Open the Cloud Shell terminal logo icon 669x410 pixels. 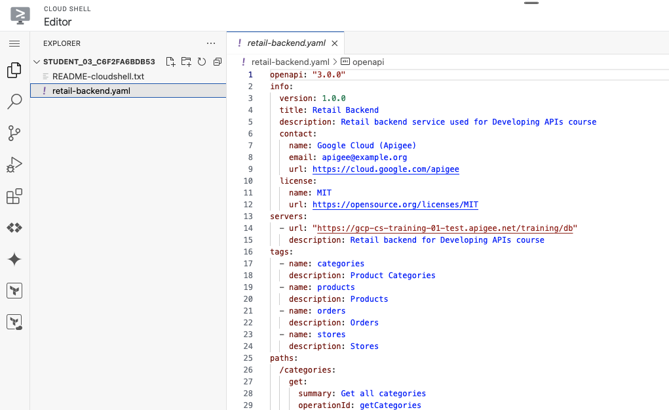(x=20, y=15)
